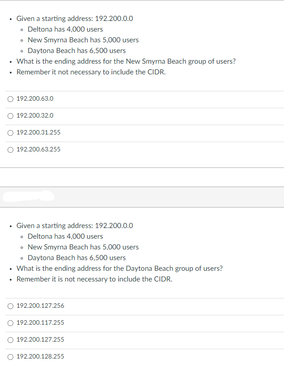Image resolution: width=284 pixels, height=367 pixels.
Task: Click 'Remember it not necessary to include' line
Action: 91,72
